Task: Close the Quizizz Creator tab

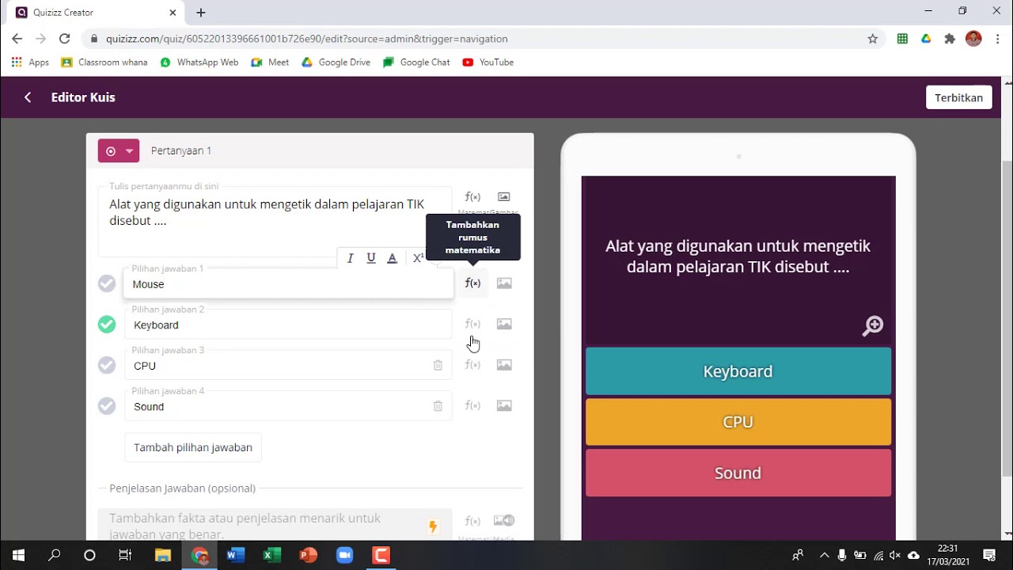Action: (173, 13)
